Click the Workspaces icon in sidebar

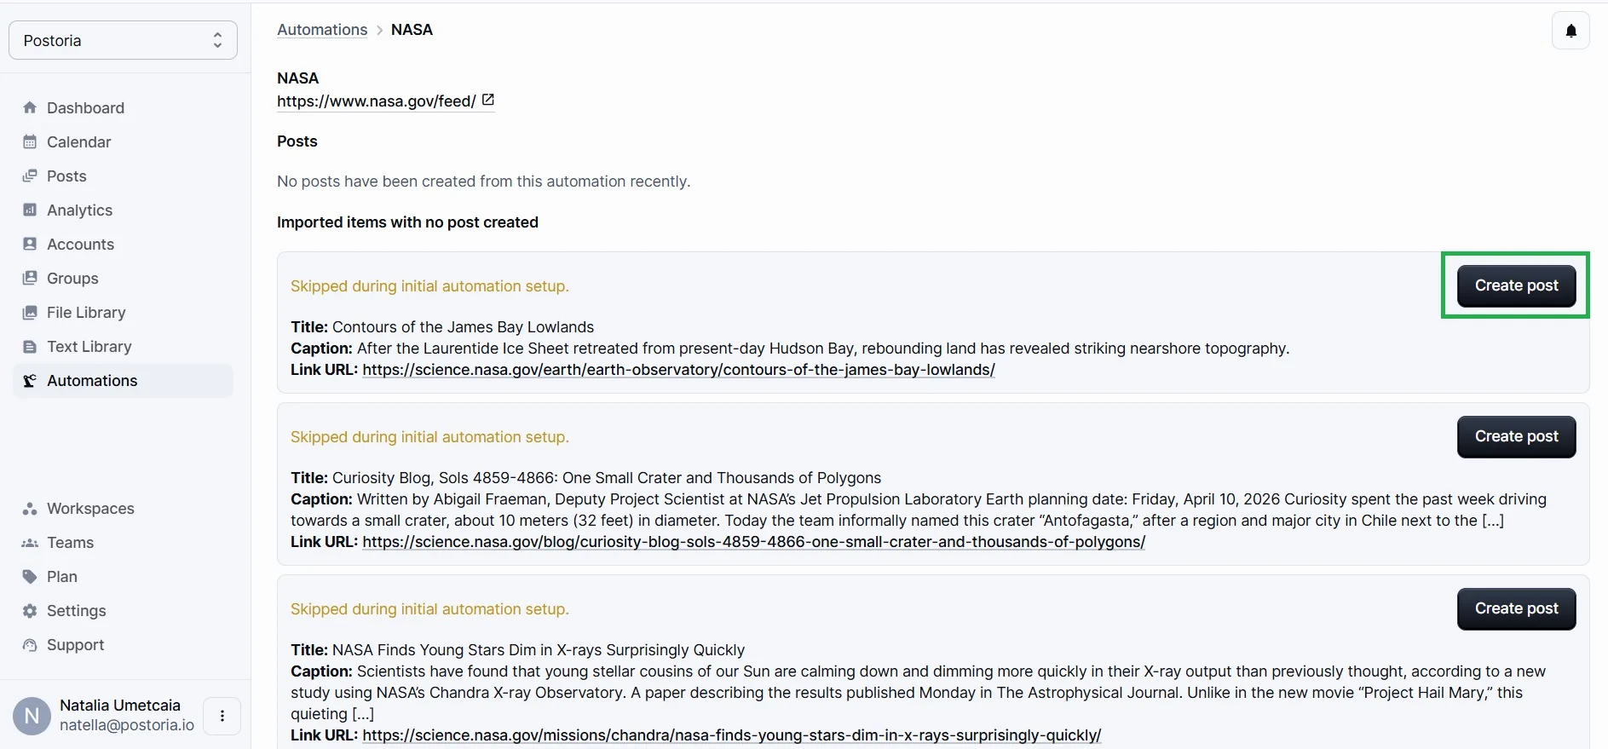pos(30,508)
